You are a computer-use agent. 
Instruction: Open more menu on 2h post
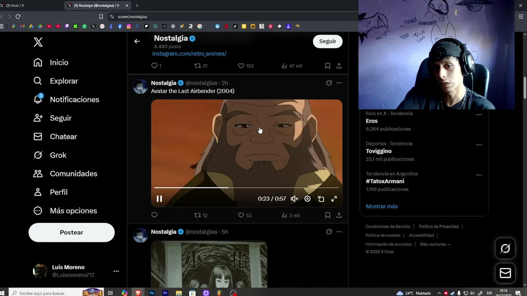click(339, 83)
